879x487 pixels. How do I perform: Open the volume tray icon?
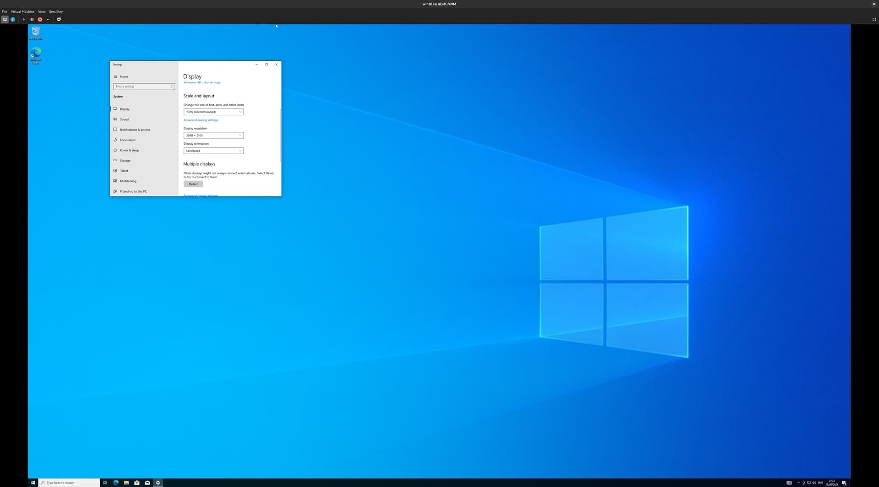(814, 482)
